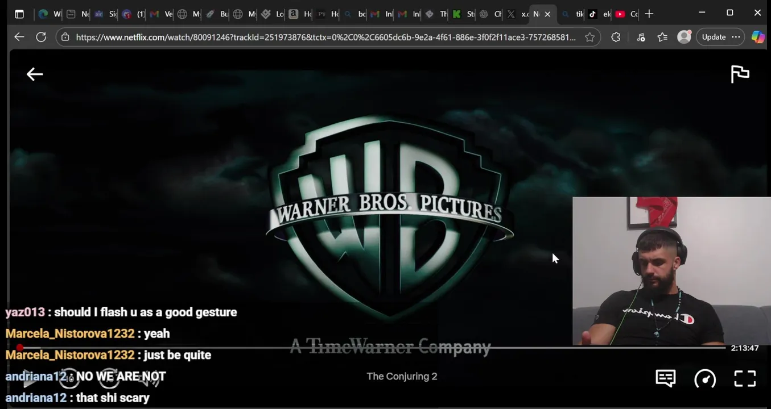771x409 pixels.
Task: Click 'Marcela_Nistorova1232 : yeah' chat message
Action: (x=88, y=333)
